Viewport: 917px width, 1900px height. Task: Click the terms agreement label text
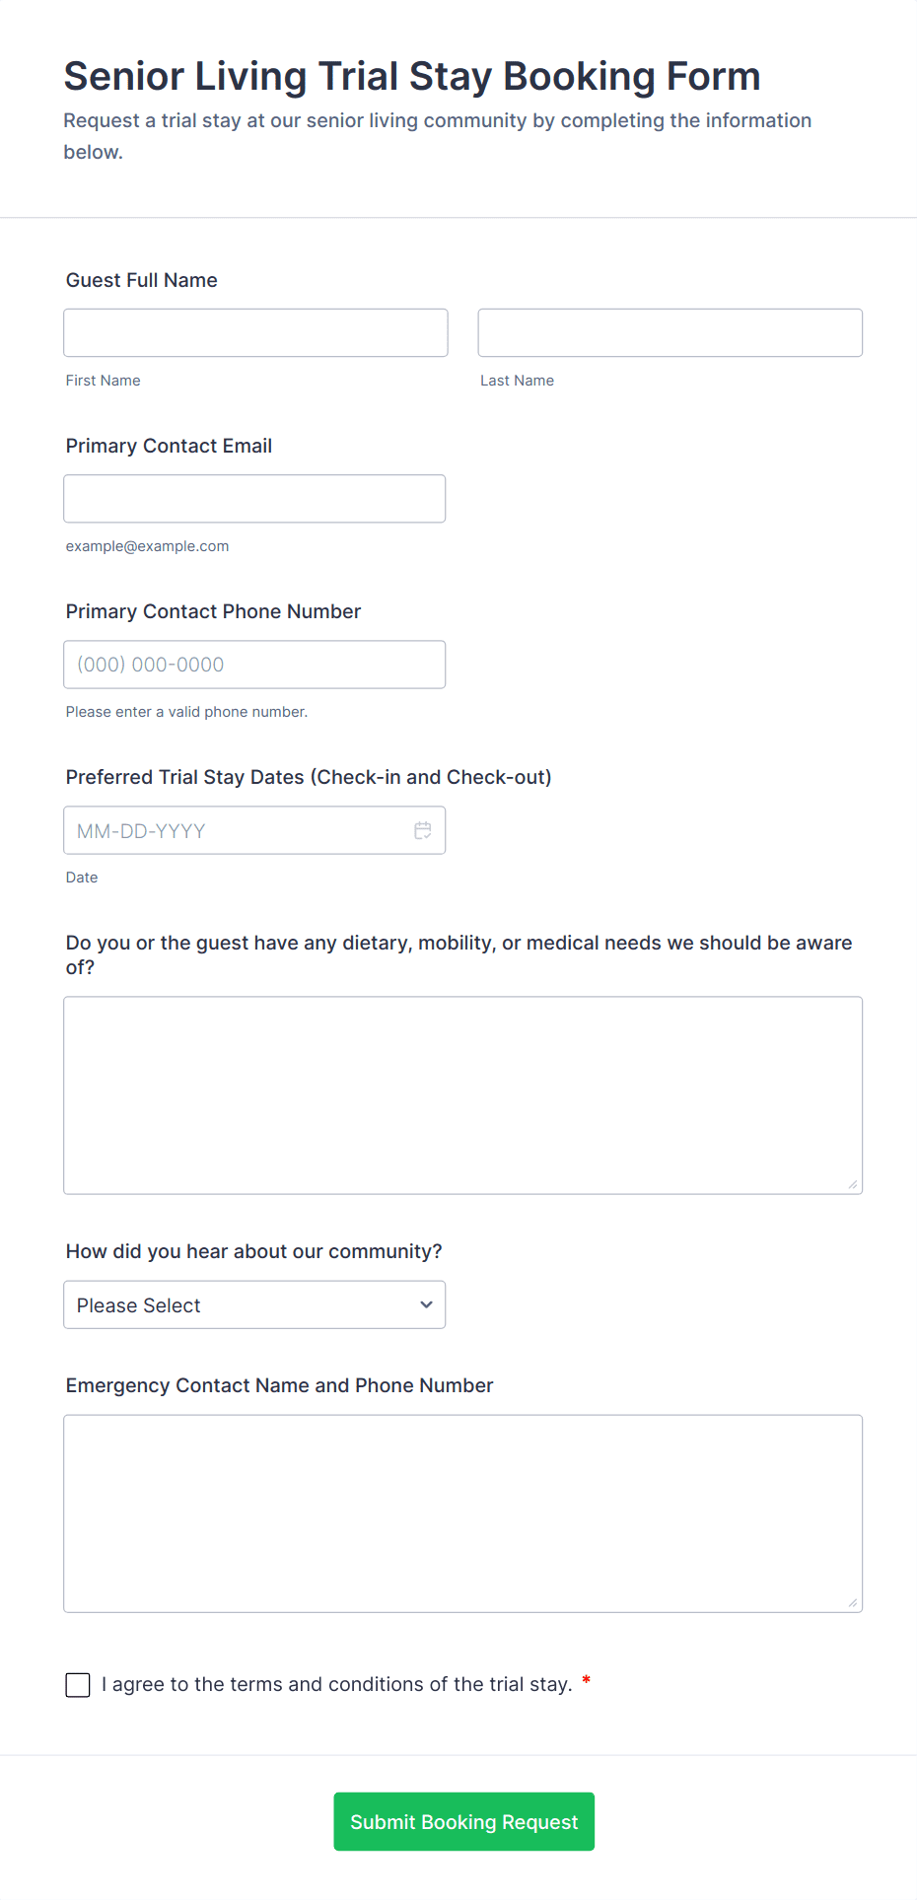coord(337,1684)
